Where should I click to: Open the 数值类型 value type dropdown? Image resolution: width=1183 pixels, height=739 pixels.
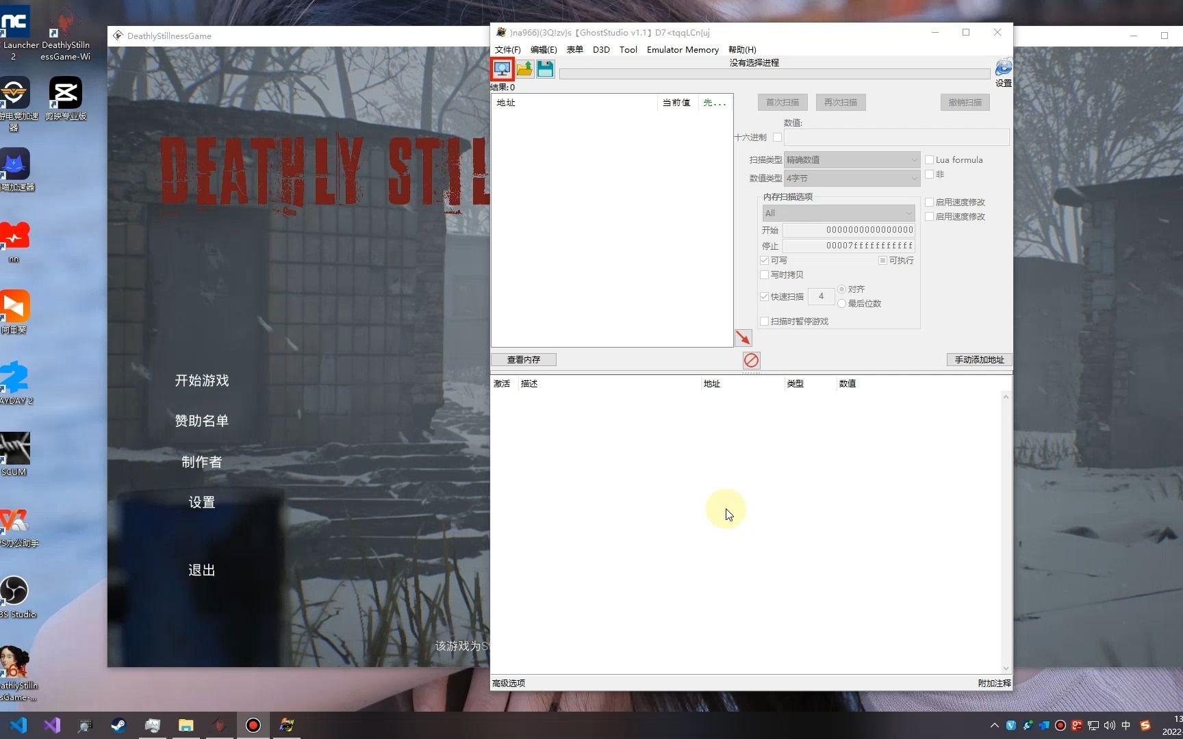coord(851,178)
